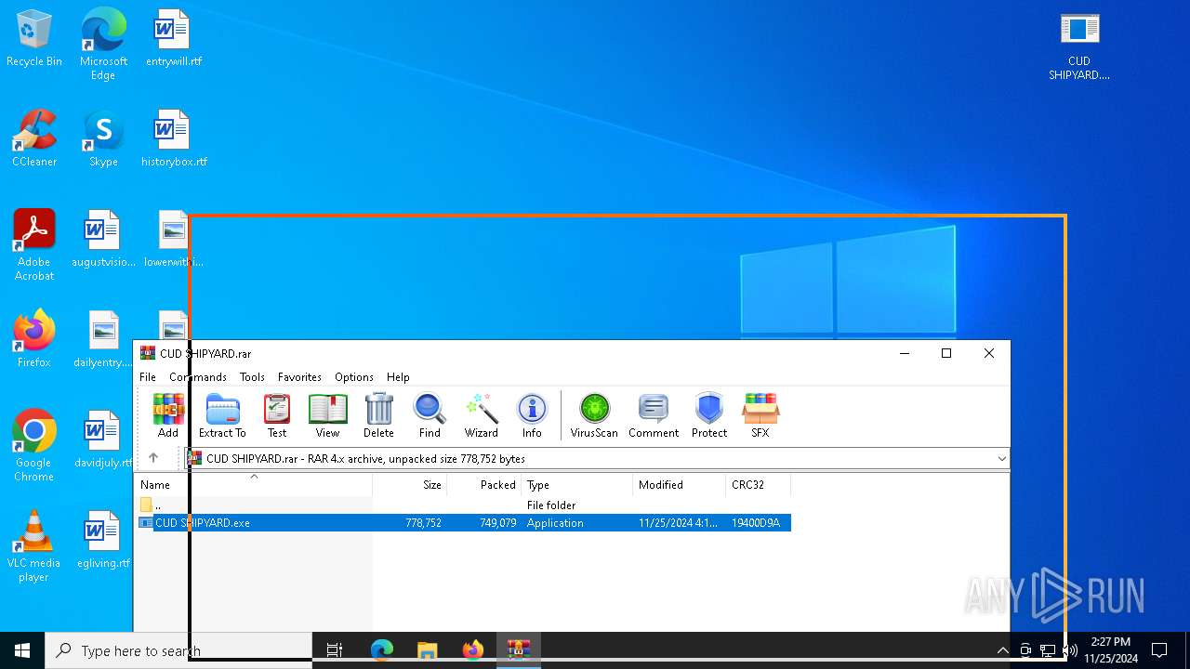Convert archive with SFX icon
The height and width of the screenshot is (669, 1190).
[x=760, y=414]
